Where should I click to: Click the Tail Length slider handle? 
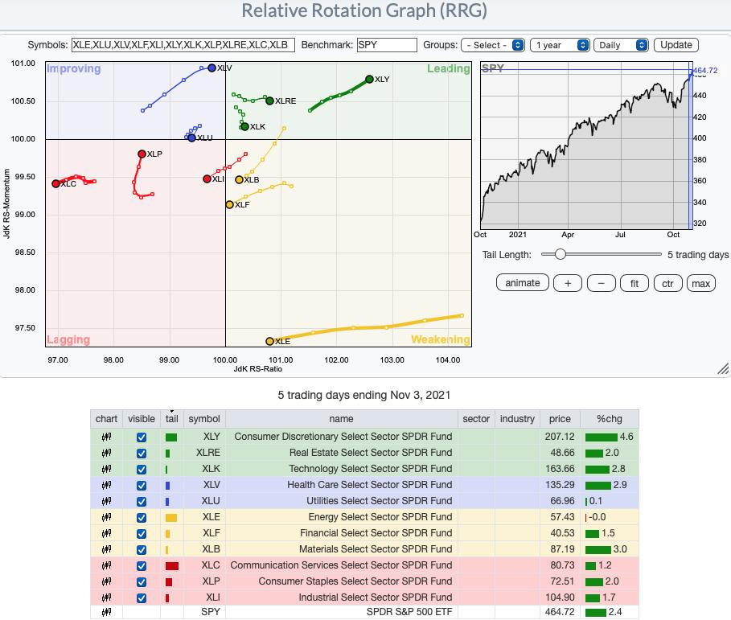point(561,255)
